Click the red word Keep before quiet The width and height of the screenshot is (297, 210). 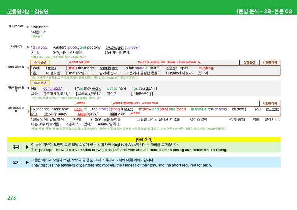click(x=82, y=114)
